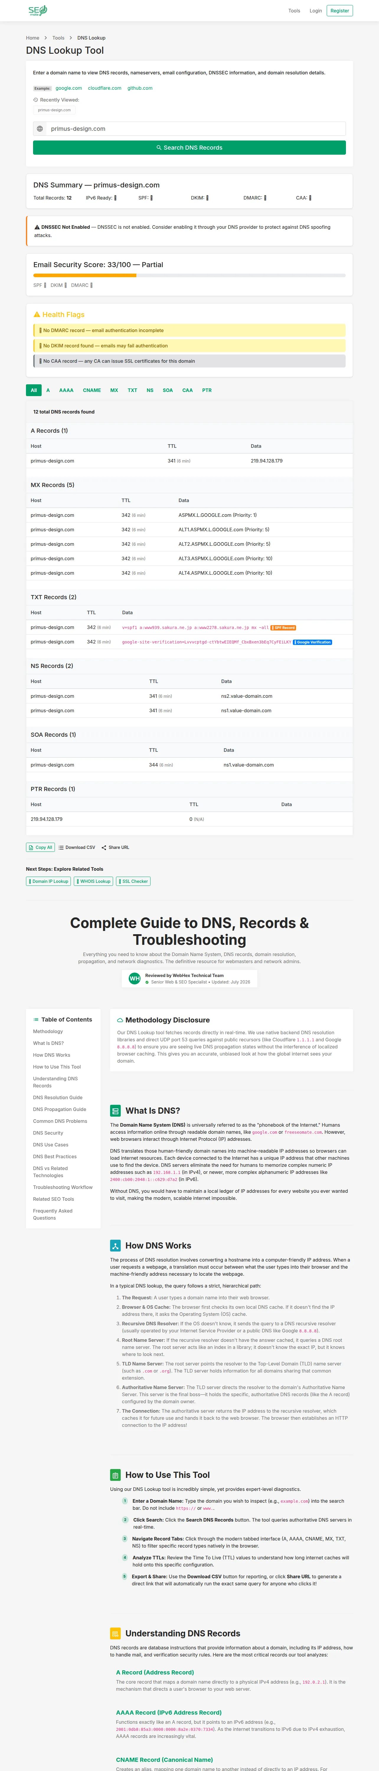Screen dimensions: 379x1771
Task: Click the recently viewed primus-design.com chip
Action: pyautogui.click(x=54, y=110)
